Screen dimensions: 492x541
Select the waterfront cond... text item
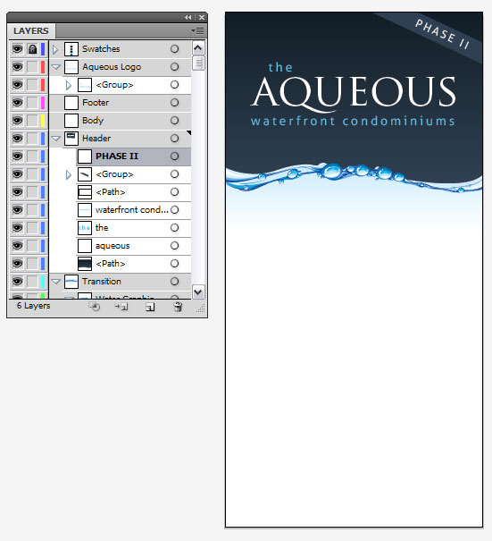pyautogui.click(x=132, y=210)
